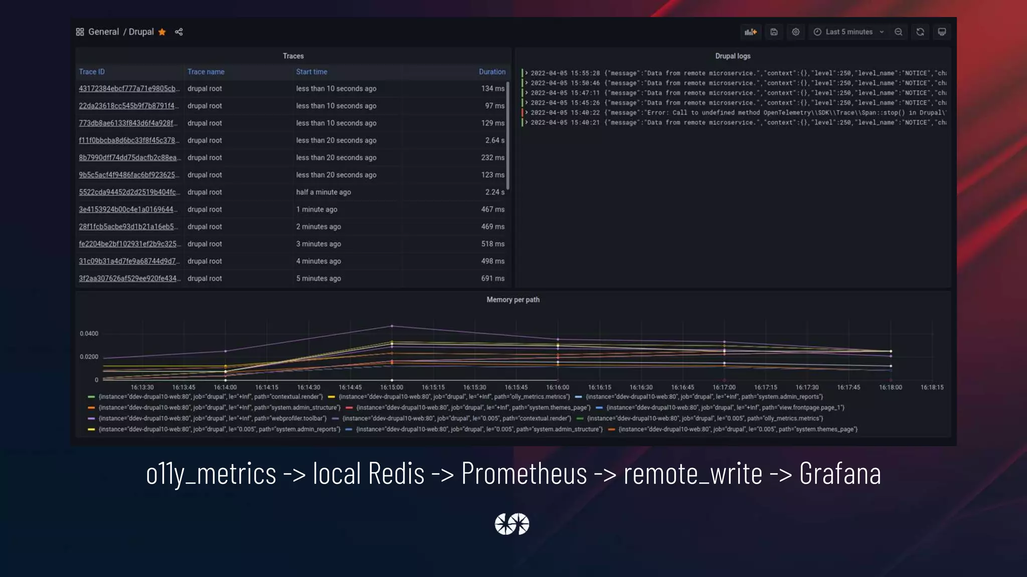Click the Traces table scrollbar
The image size is (1027, 577).
(507, 136)
